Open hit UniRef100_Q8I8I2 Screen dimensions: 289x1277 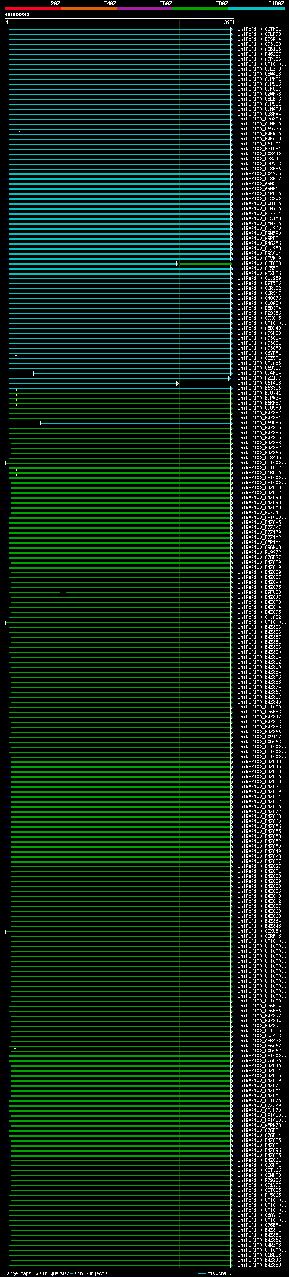[x=259, y=467]
